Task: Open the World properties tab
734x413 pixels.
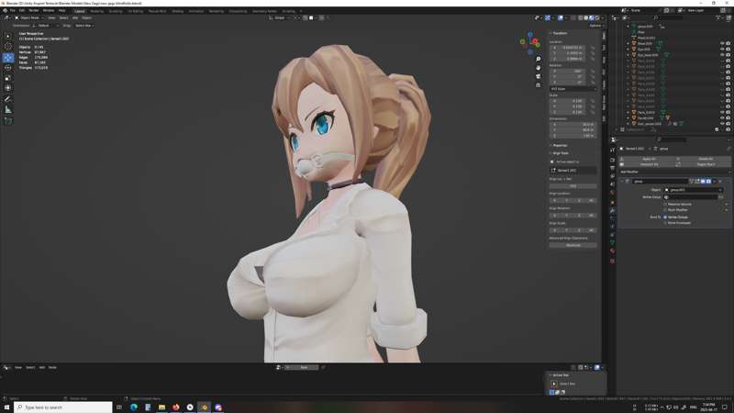Action: point(612,193)
